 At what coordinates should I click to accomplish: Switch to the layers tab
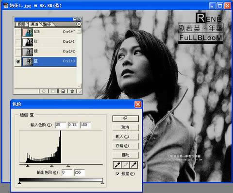coord(21,24)
